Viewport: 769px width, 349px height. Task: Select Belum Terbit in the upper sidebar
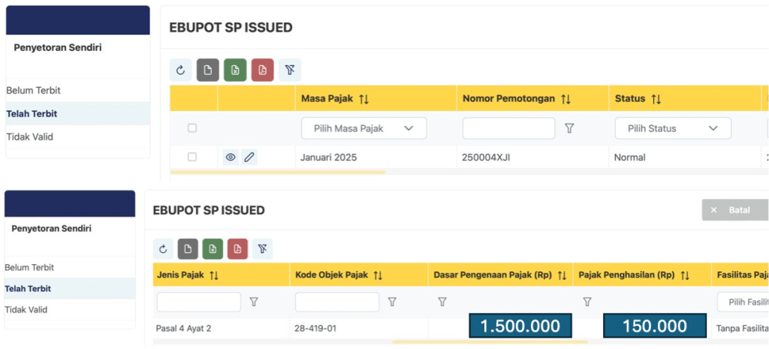point(34,91)
